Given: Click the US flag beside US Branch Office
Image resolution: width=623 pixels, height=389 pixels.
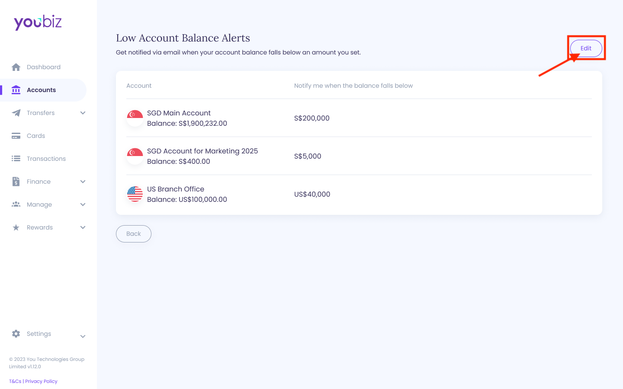Looking at the screenshot, I should click(x=135, y=194).
